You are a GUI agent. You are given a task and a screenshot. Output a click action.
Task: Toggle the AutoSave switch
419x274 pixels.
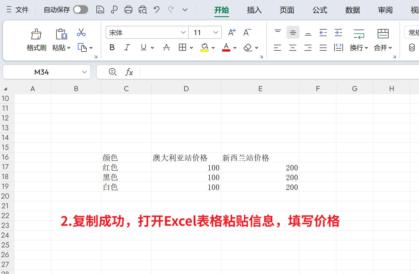tap(81, 10)
